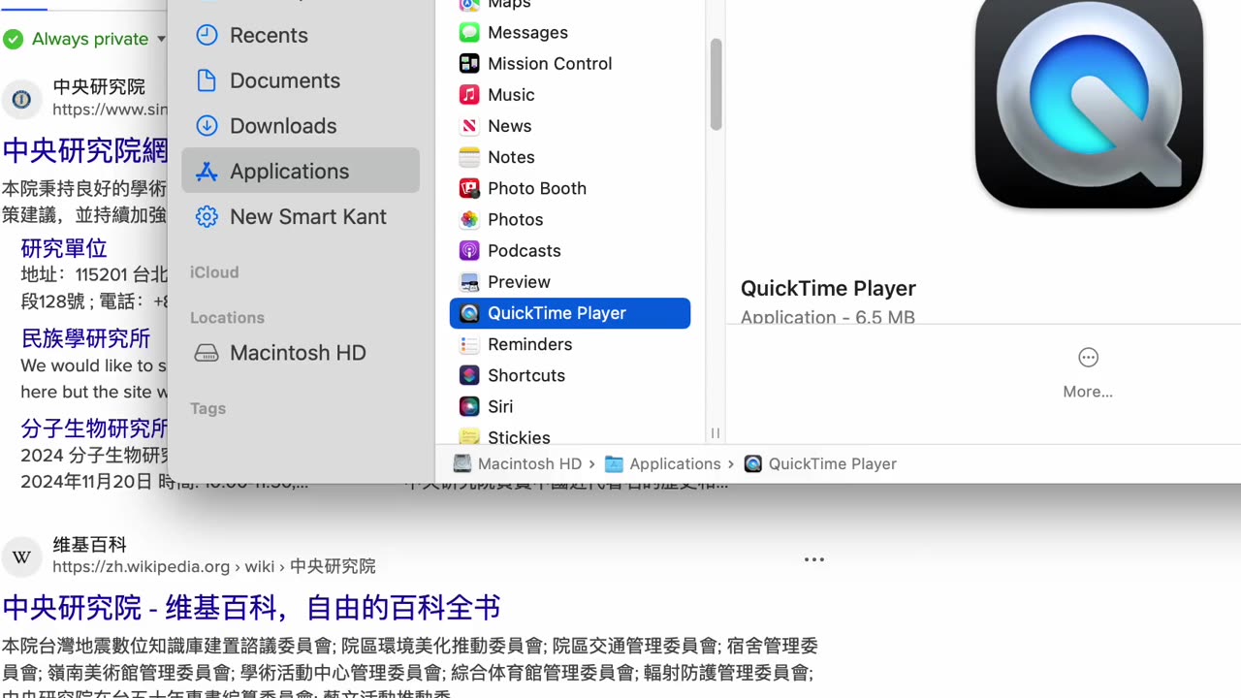Open the 研究單位 sublink

pos(64,248)
